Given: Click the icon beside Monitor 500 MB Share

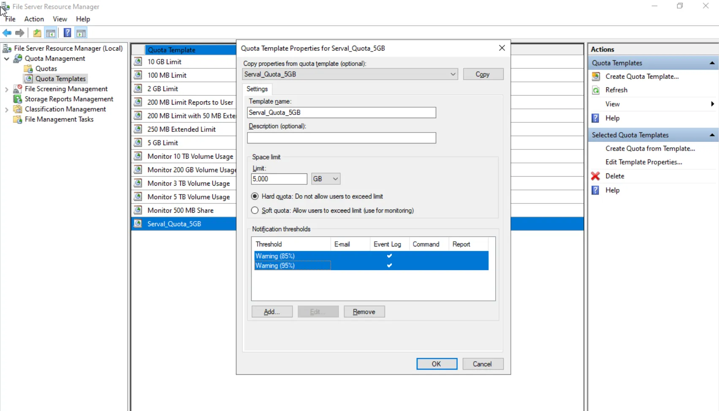Looking at the screenshot, I should (x=138, y=210).
